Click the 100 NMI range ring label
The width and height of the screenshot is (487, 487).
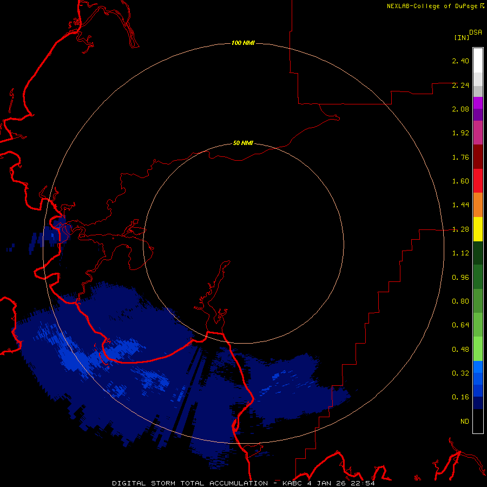click(243, 43)
